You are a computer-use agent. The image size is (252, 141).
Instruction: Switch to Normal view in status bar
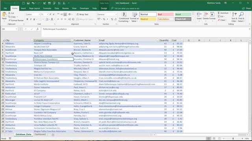208,138
